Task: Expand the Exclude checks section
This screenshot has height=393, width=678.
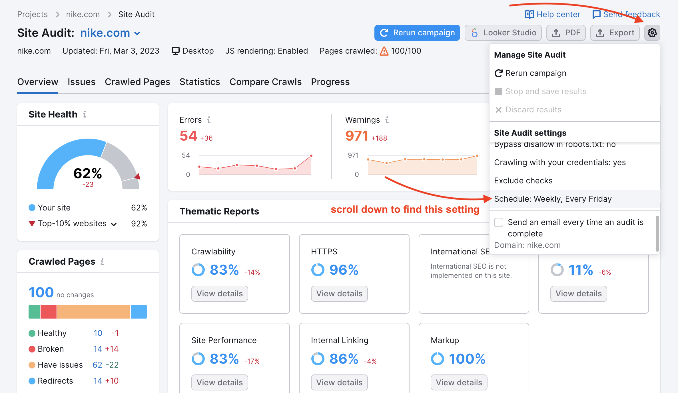Action: click(523, 180)
